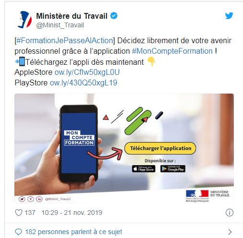Click the LinkedIn circle icon in image footer
This screenshot has height=238, width=243.
(39, 199)
